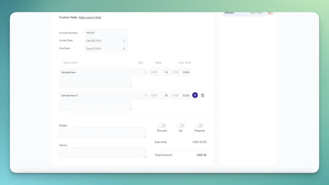Select the Sample Item name field
This screenshot has height=185, width=329.
tap(95, 72)
